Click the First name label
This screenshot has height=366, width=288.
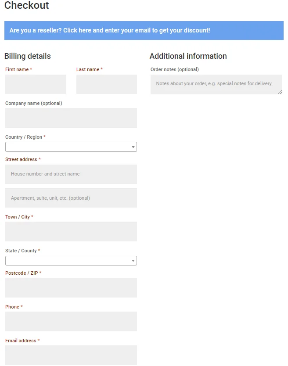click(x=17, y=69)
